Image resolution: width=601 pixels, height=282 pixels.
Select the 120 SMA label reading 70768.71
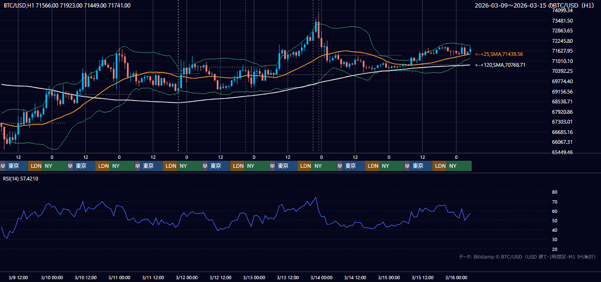pos(500,65)
